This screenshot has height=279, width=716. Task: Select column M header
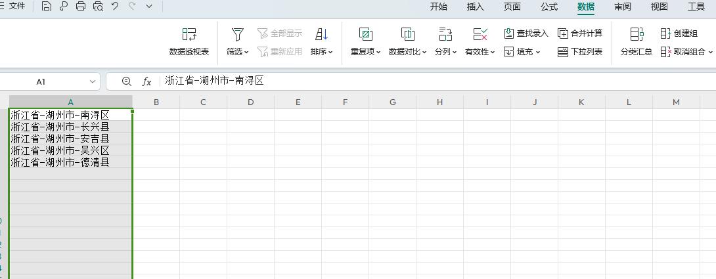pyautogui.click(x=676, y=102)
